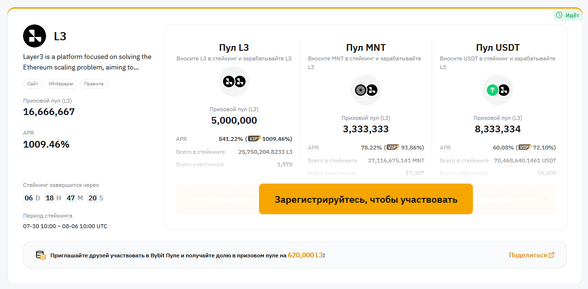Click the participants count 17,307
588x289 pixels.
point(415,173)
